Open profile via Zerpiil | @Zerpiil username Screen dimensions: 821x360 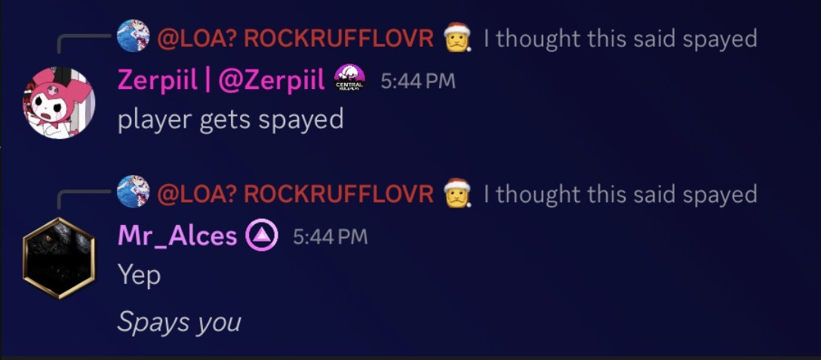point(221,80)
